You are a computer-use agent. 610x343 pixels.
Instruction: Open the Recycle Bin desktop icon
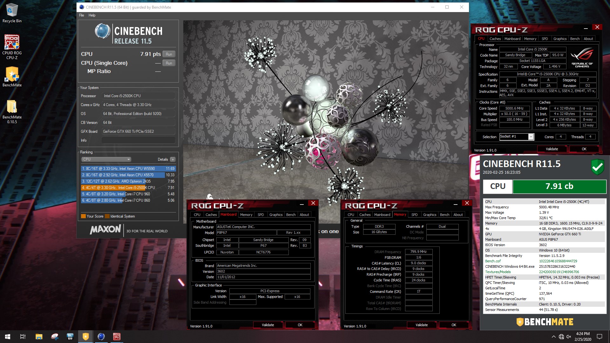coord(12,13)
